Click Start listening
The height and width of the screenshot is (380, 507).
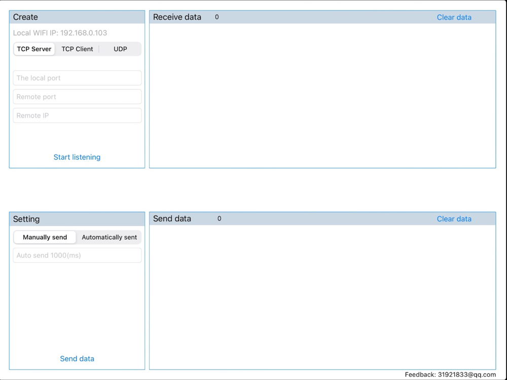click(77, 157)
